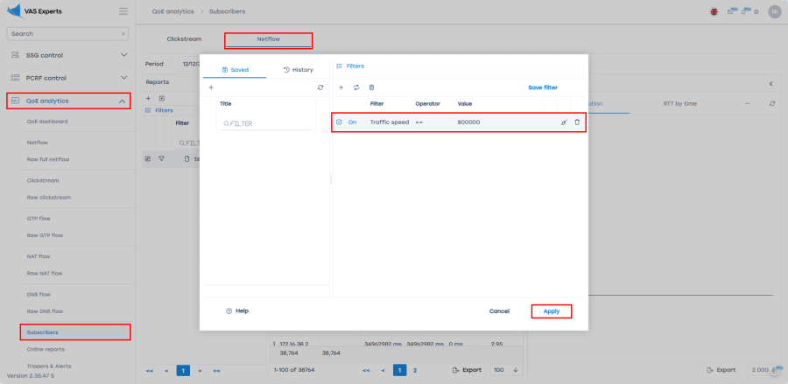Screen dimensions: 788x384
Task: Clear the Traffic speed filter with the brush icon
Action: pos(564,122)
